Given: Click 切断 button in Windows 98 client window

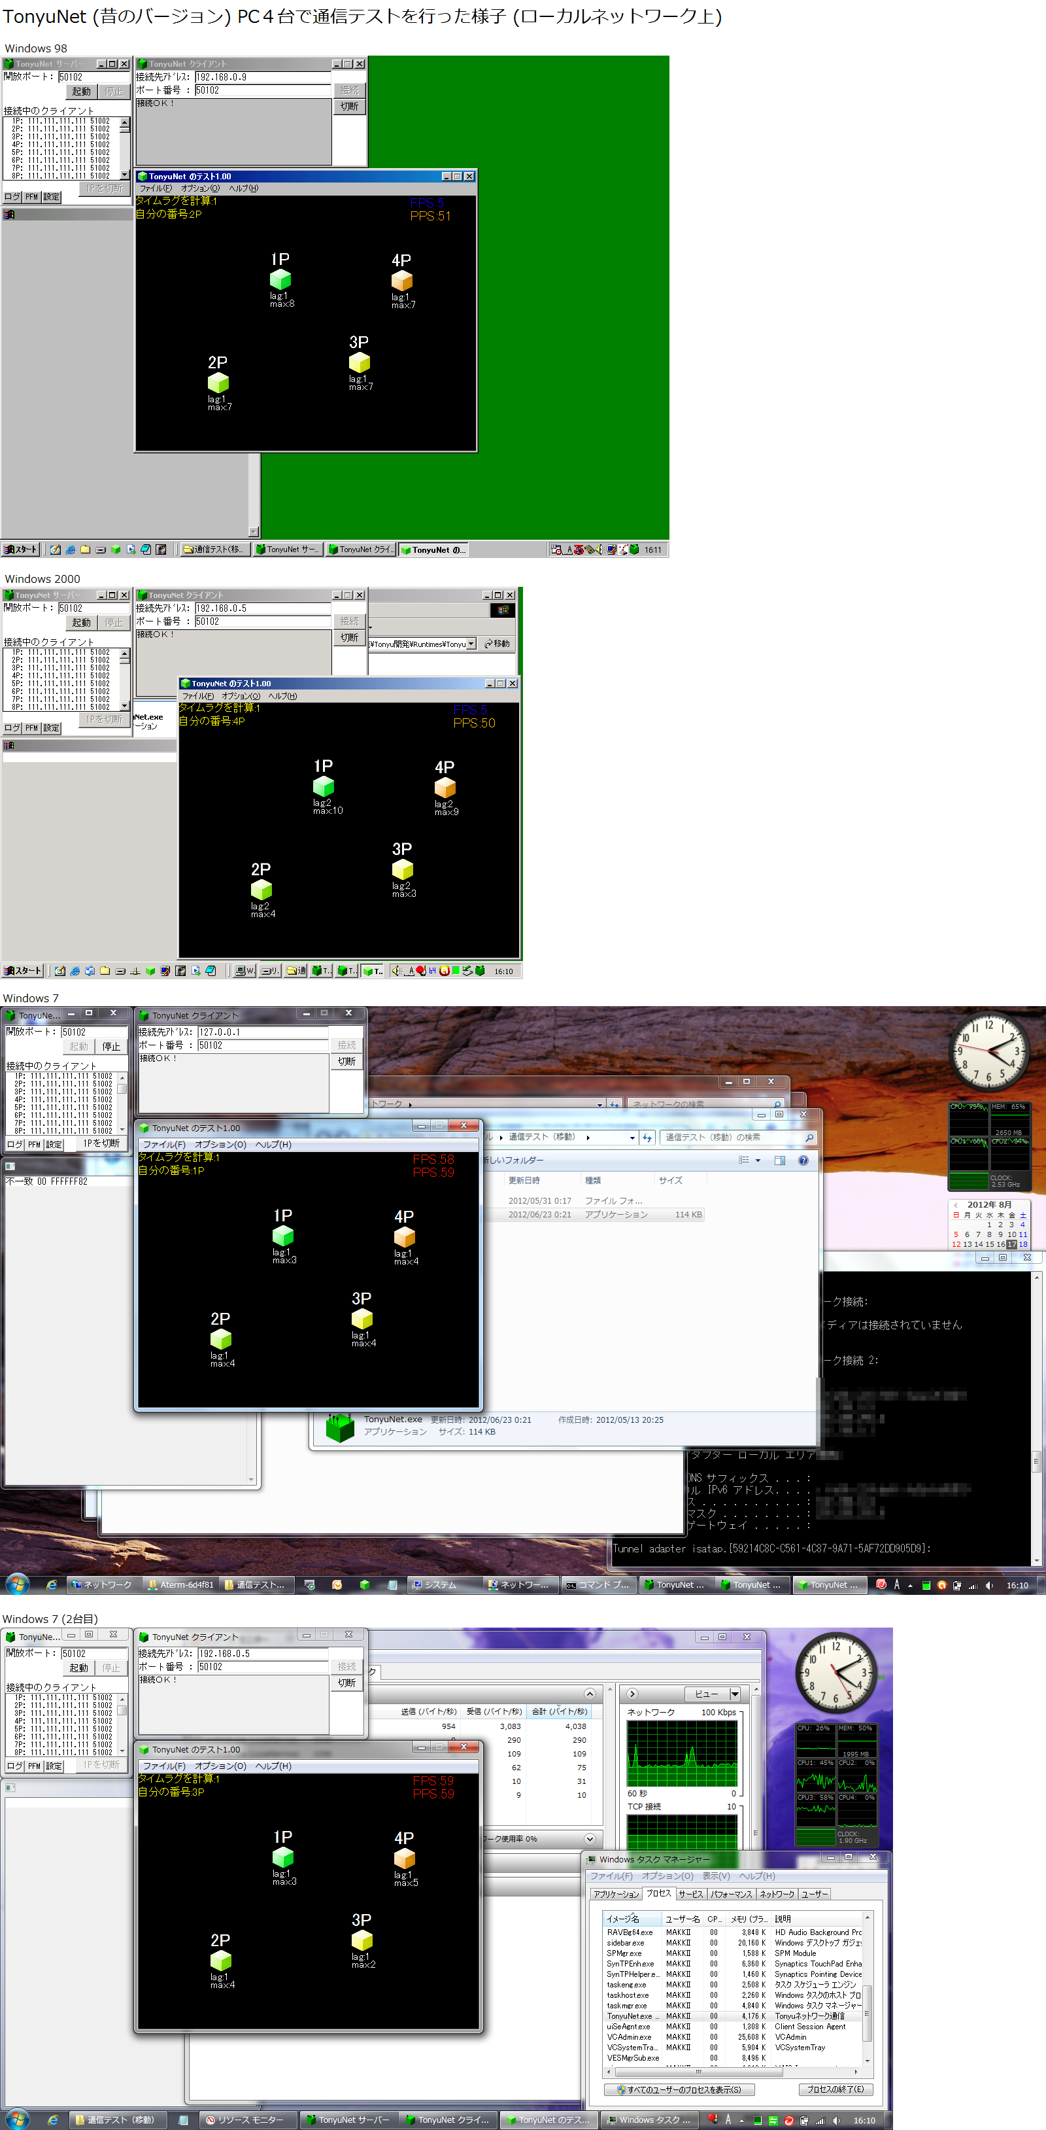Looking at the screenshot, I should [x=350, y=106].
